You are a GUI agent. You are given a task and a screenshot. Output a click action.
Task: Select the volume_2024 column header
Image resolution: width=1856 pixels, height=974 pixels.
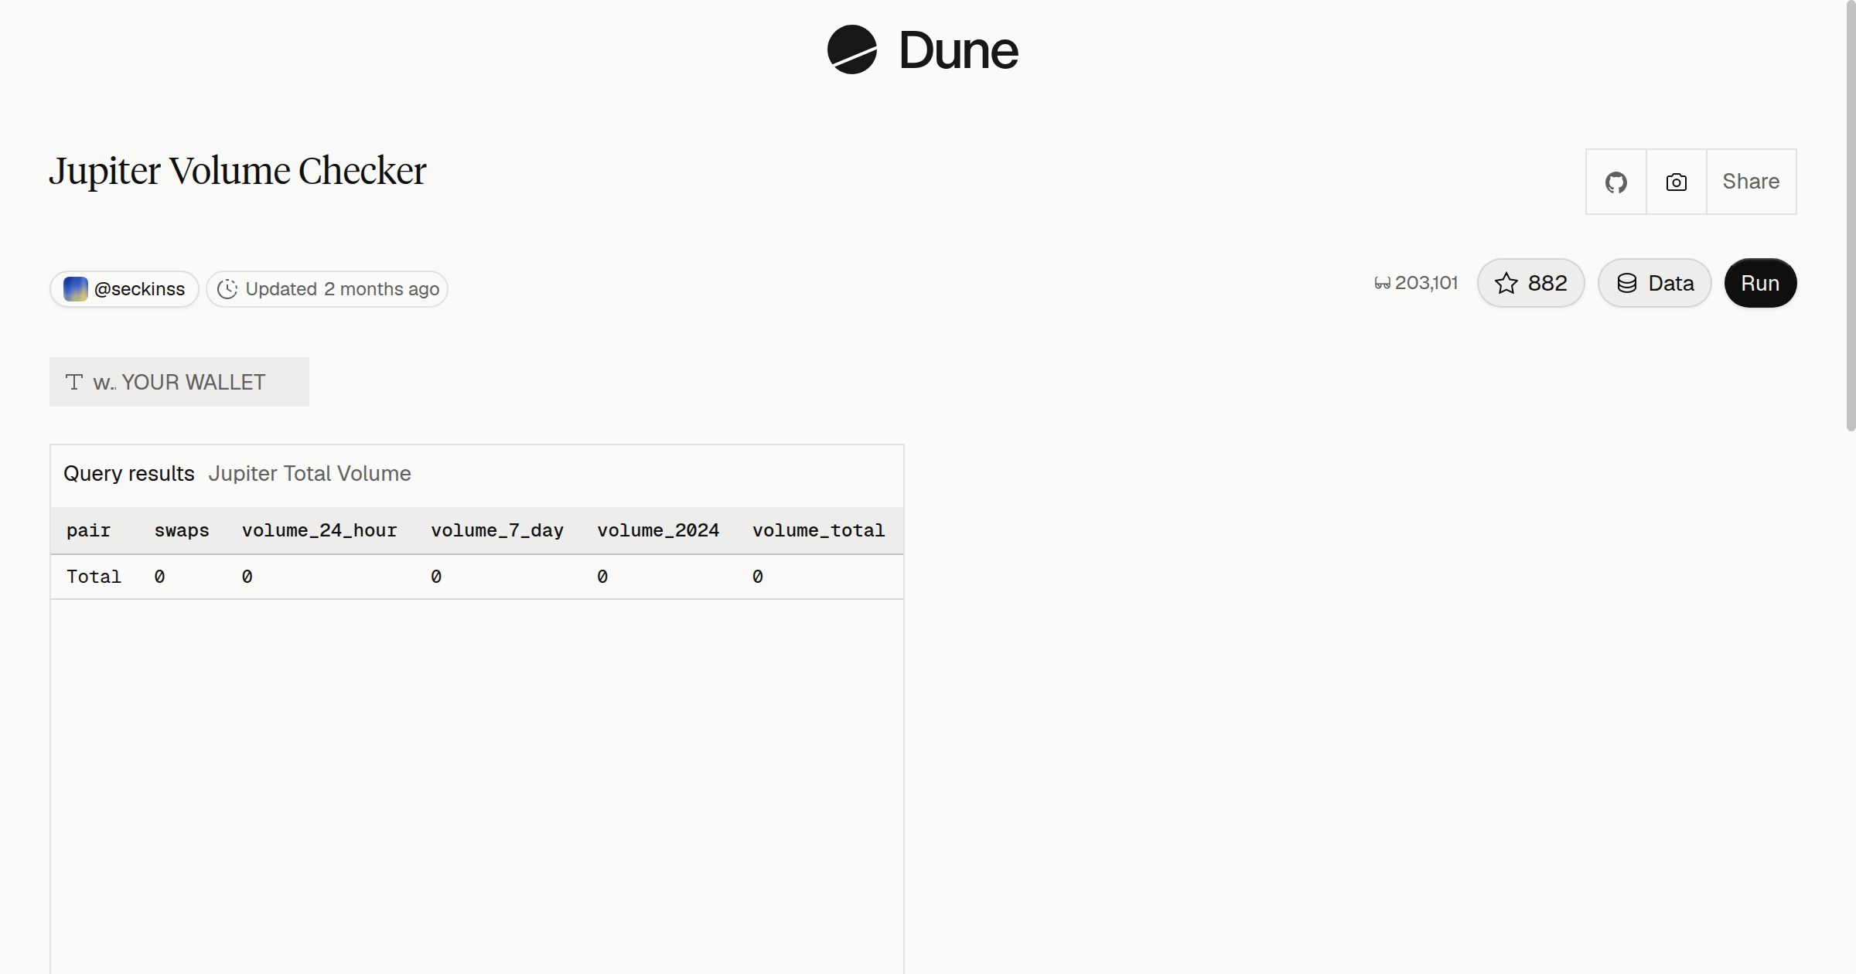point(658,530)
